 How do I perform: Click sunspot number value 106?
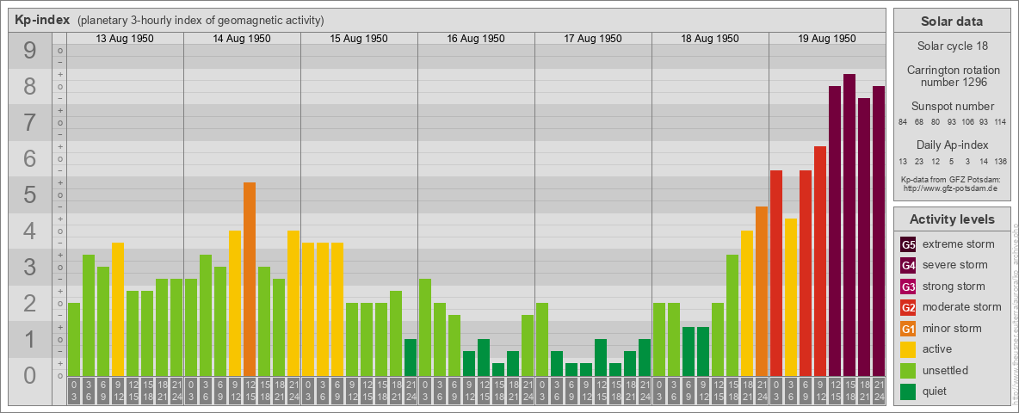point(967,122)
